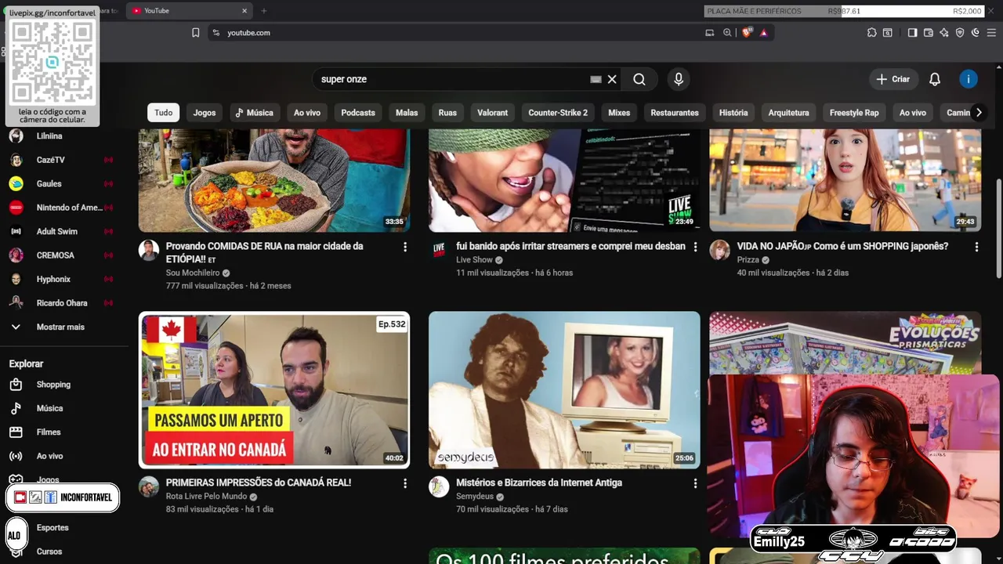Select the Counter-Strike 2 filter chip
1003x564 pixels.
tap(558, 113)
